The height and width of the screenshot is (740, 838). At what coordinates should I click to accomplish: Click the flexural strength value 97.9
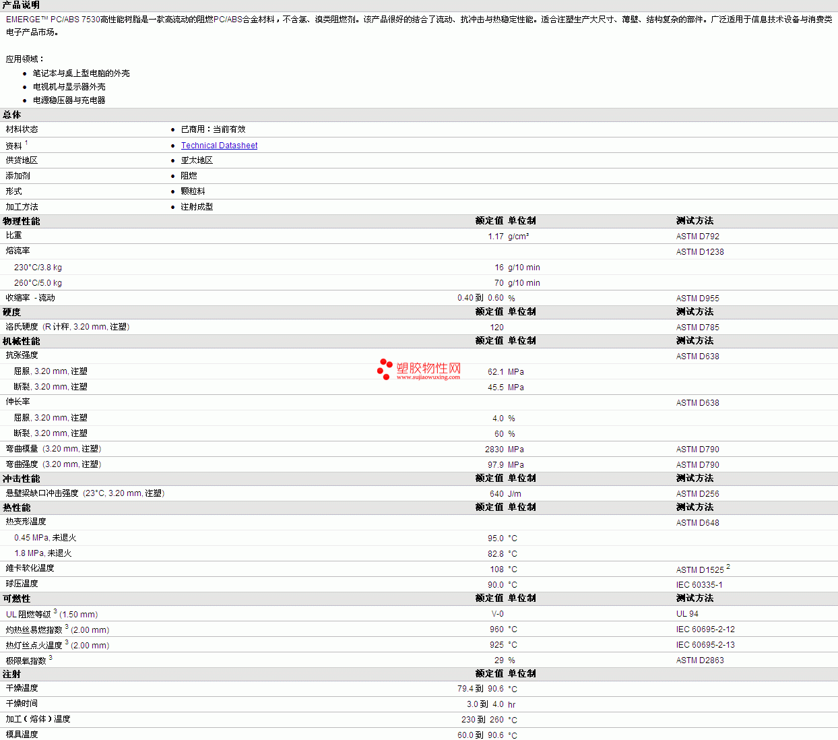pyautogui.click(x=496, y=465)
